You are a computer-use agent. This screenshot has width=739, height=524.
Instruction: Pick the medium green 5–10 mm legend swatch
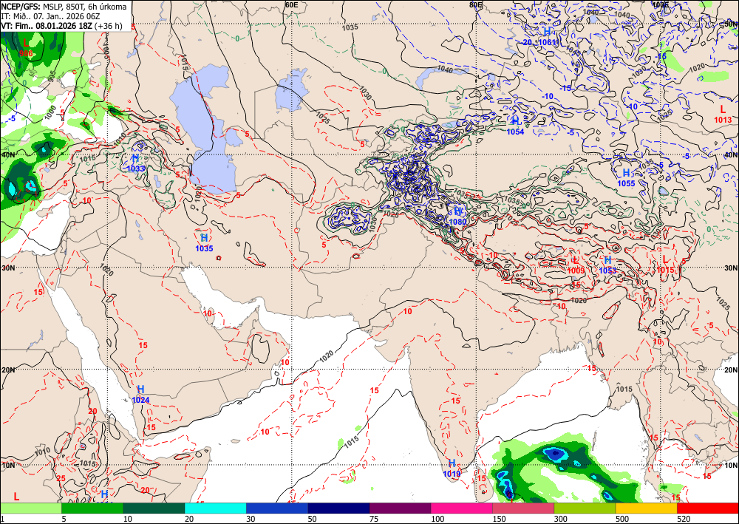pyautogui.click(x=92, y=508)
